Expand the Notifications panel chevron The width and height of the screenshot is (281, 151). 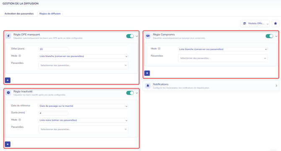tap(276, 86)
